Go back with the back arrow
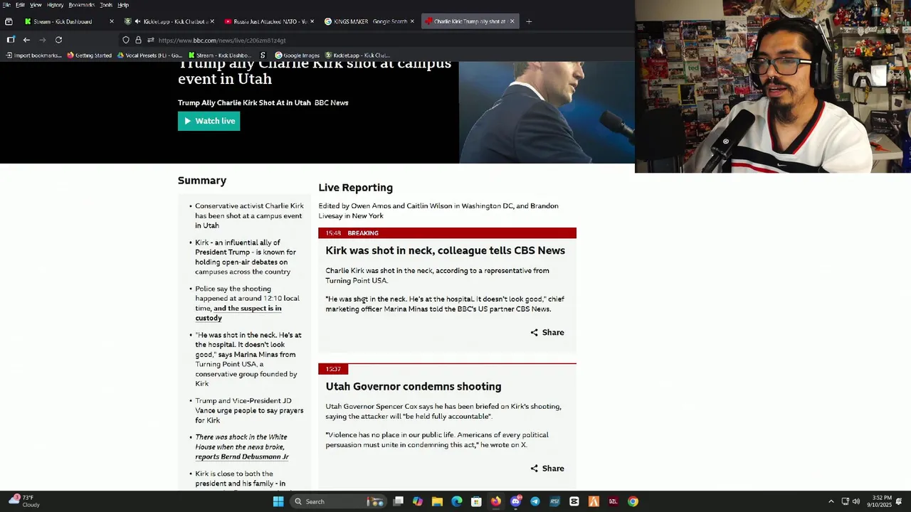Image resolution: width=911 pixels, height=512 pixels. coord(26,40)
